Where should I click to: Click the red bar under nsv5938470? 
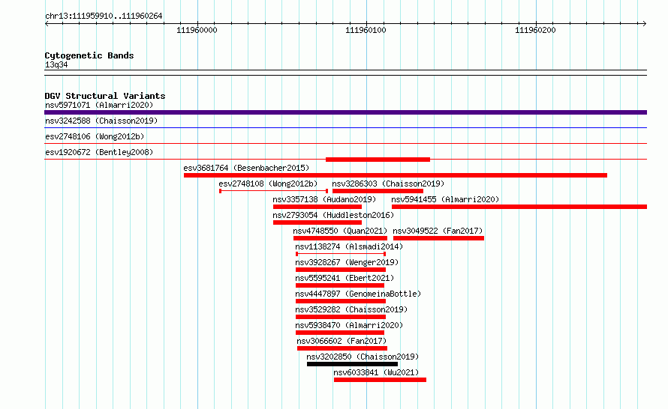click(340, 333)
